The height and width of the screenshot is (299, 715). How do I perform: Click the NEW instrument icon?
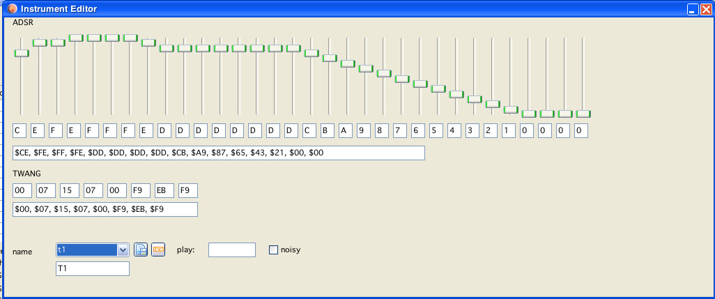coord(158,250)
